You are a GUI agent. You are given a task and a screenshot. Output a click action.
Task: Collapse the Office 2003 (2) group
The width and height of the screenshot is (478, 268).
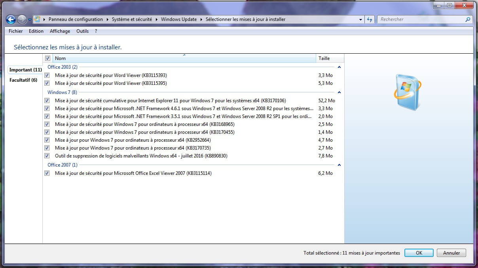pos(339,67)
